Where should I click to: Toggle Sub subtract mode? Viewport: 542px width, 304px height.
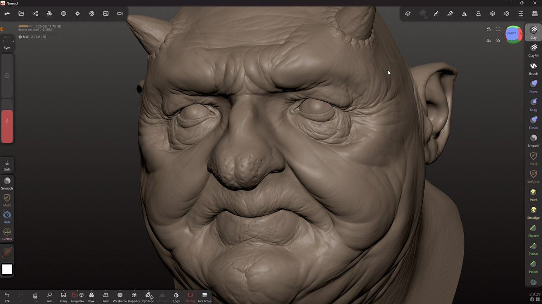click(x=7, y=165)
